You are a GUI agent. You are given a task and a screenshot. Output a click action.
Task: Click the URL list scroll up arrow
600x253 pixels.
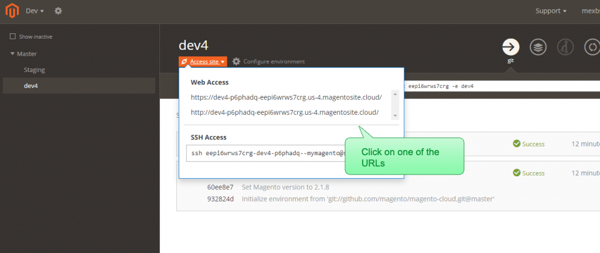click(x=395, y=94)
